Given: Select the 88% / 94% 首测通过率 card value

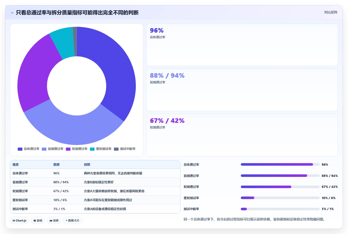Looking at the screenshot, I should click(167, 76).
